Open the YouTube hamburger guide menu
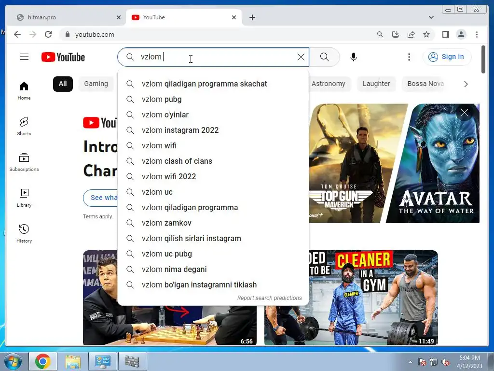The image size is (494, 371). pyautogui.click(x=24, y=57)
